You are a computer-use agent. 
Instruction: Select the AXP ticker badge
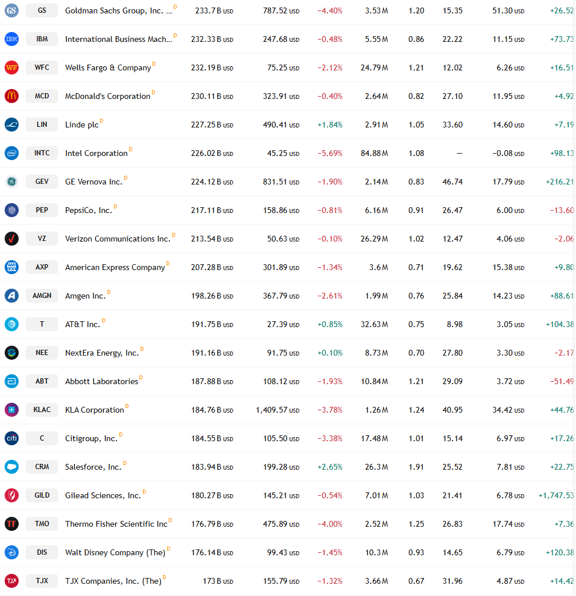click(x=42, y=267)
